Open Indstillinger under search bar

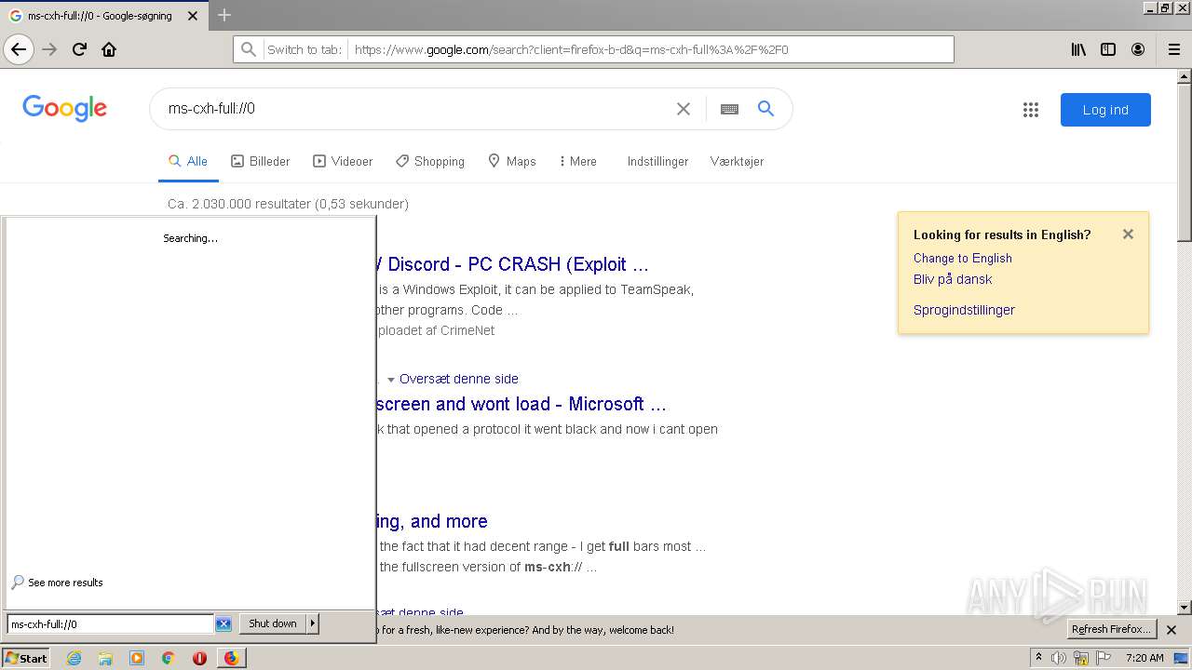(x=657, y=161)
